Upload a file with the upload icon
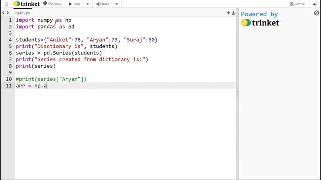The width and height of the screenshot is (321, 180). [233, 13]
